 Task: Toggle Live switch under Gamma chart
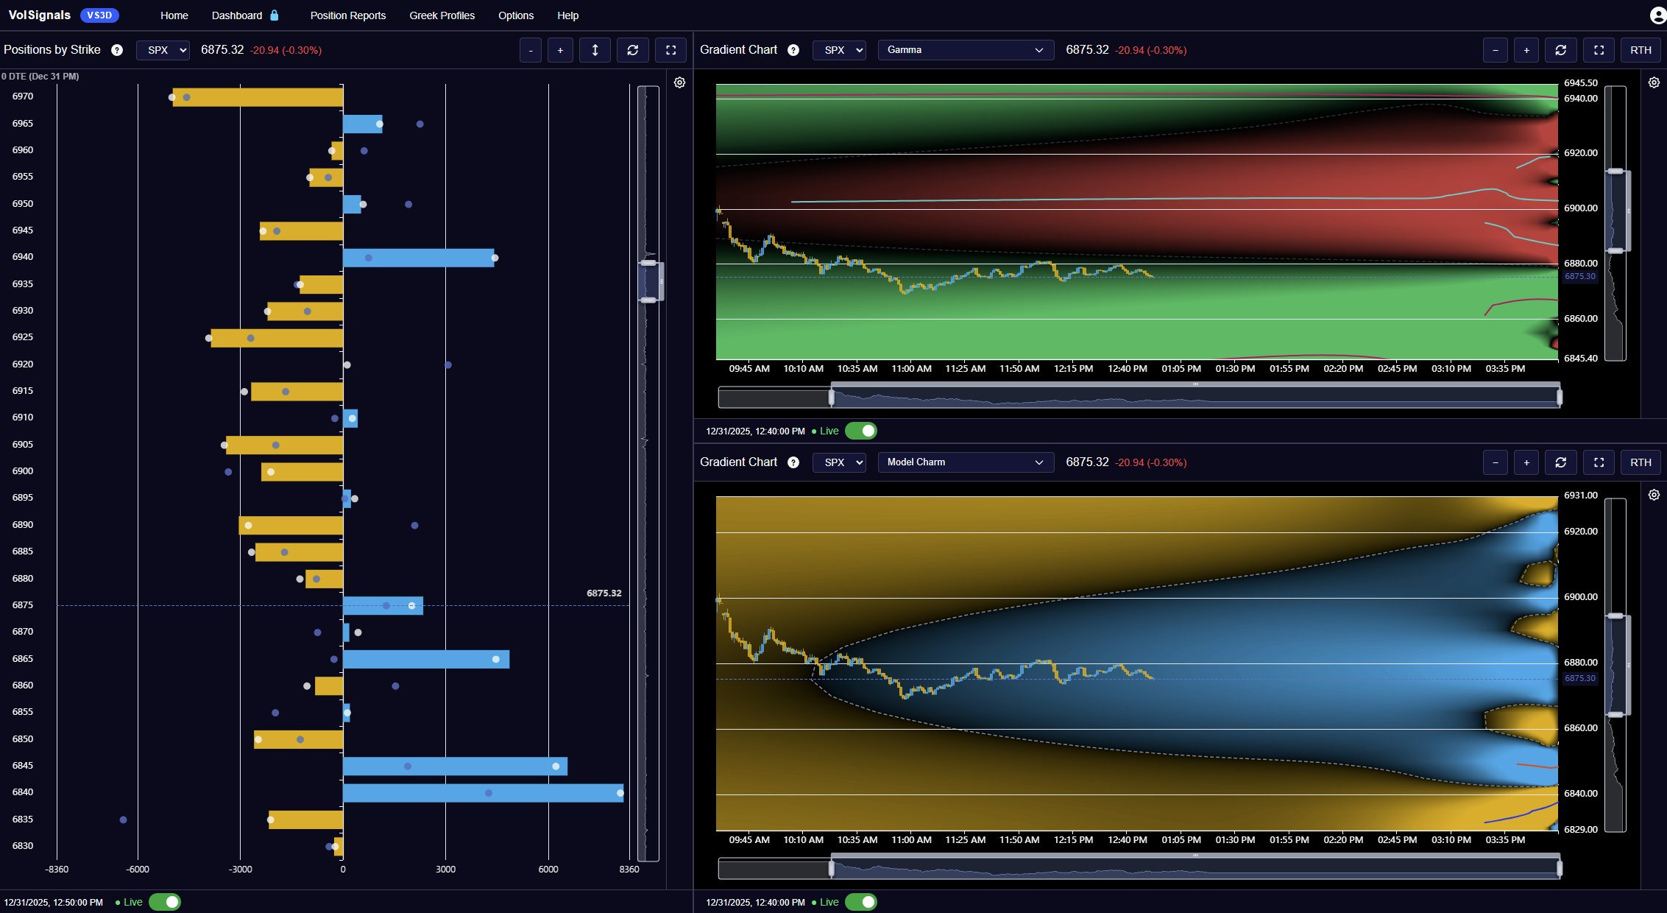860,431
